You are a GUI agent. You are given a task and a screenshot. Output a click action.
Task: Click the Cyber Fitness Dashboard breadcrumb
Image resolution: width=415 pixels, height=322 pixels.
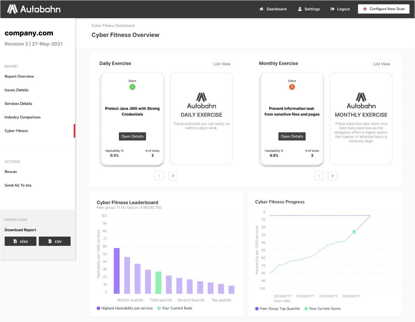click(113, 26)
